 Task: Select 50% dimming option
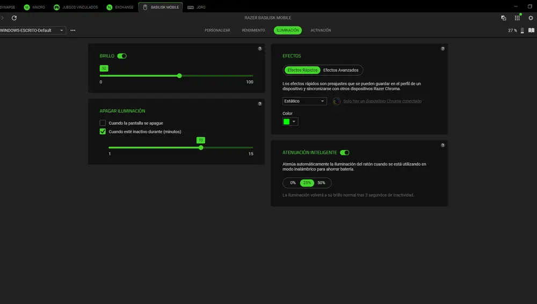pos(321,183)
